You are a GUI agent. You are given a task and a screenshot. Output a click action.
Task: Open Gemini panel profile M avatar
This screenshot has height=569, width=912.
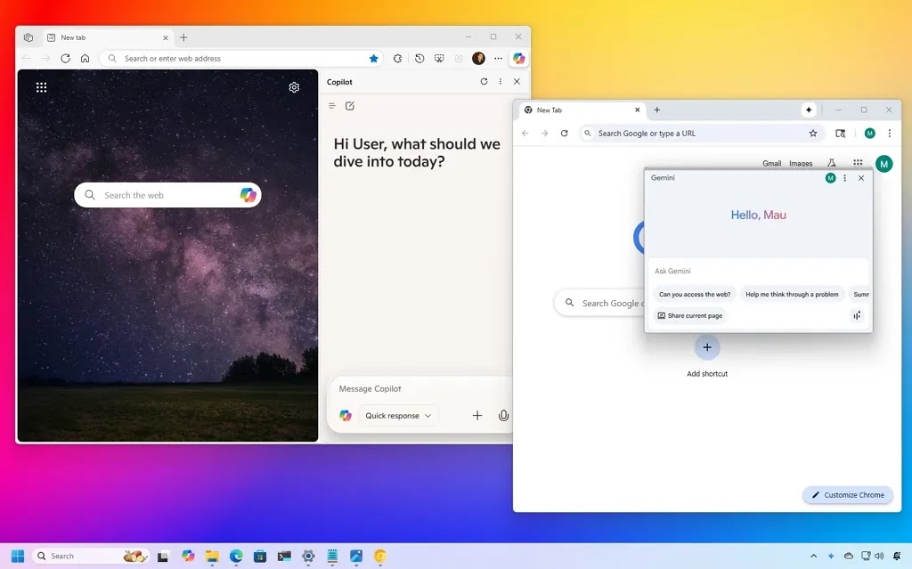(x=831, y=178)
